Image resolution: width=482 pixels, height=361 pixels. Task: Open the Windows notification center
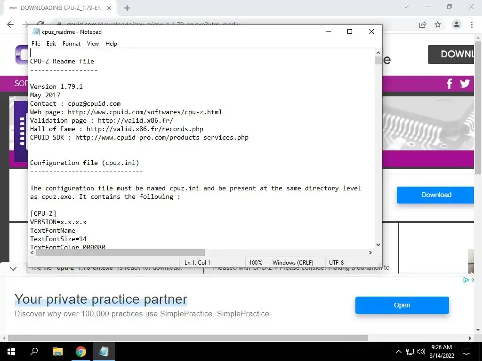point(466,352)
